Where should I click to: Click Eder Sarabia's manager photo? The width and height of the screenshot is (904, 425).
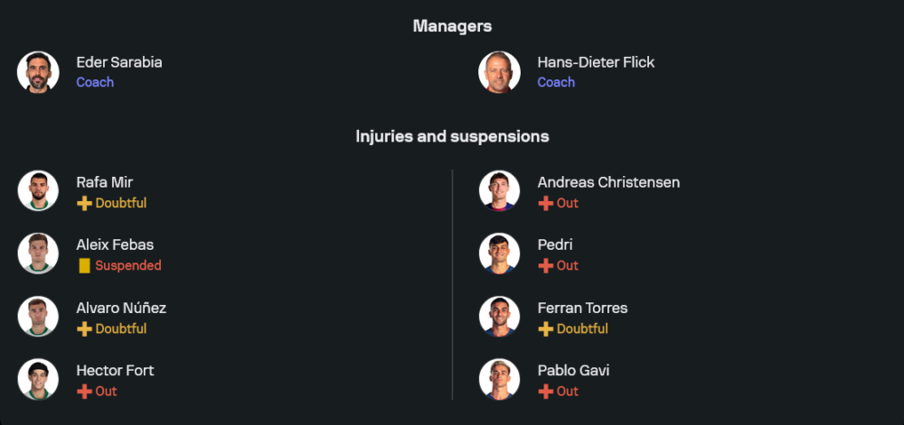click(x=38, y=72)
